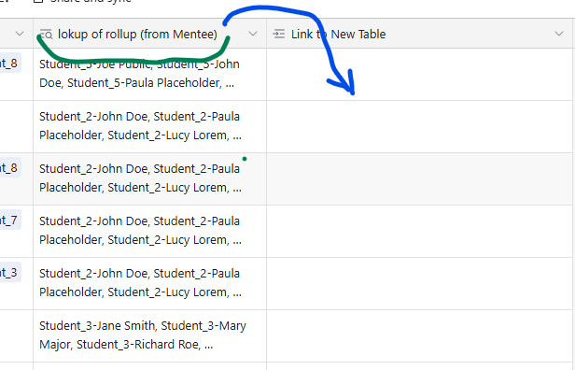Click the empty Link cell in the Jane Smith row

point(421,335)
